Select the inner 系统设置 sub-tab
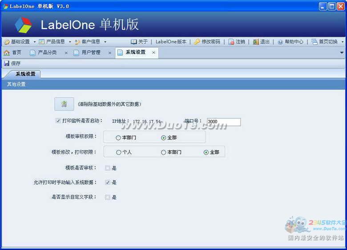Image resolution: width=347 pixels, height=250 pixels. point(25,74)
